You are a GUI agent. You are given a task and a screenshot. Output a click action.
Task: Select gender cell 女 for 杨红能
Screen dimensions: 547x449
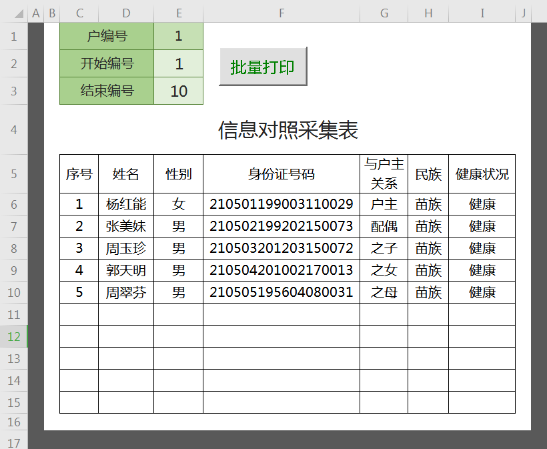pos(179,204)
